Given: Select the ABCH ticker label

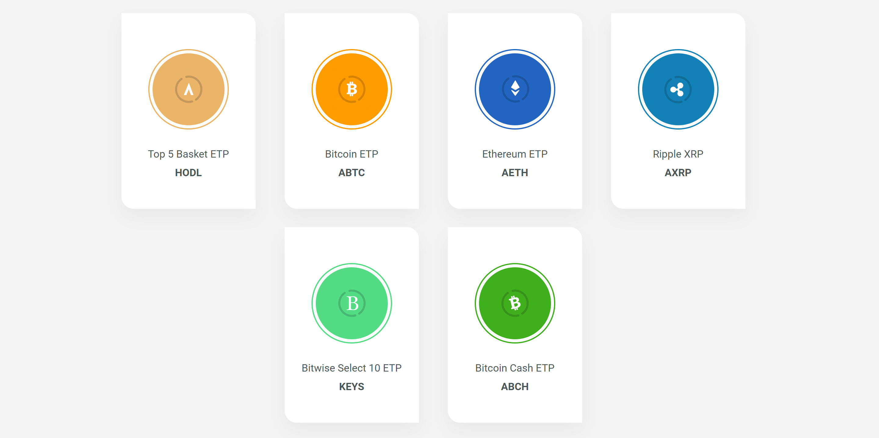Looking at the screenshot, I should [x=515, y=387].
